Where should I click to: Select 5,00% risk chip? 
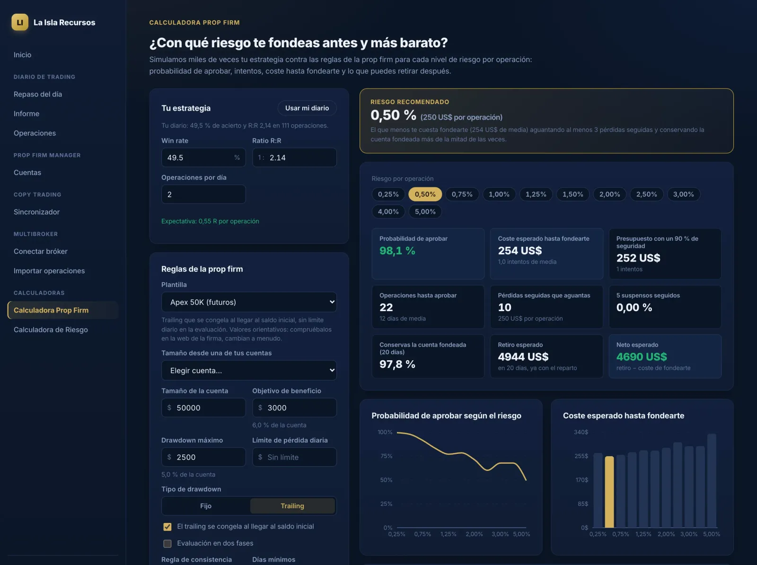[x=425, y=212]
